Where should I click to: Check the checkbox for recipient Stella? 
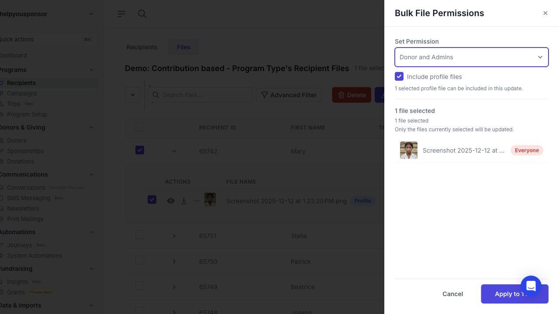coord(140,235)
